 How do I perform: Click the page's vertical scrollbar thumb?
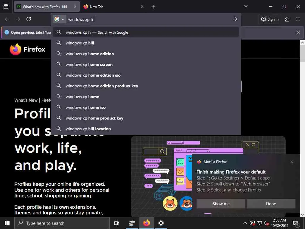coord(303,54)
